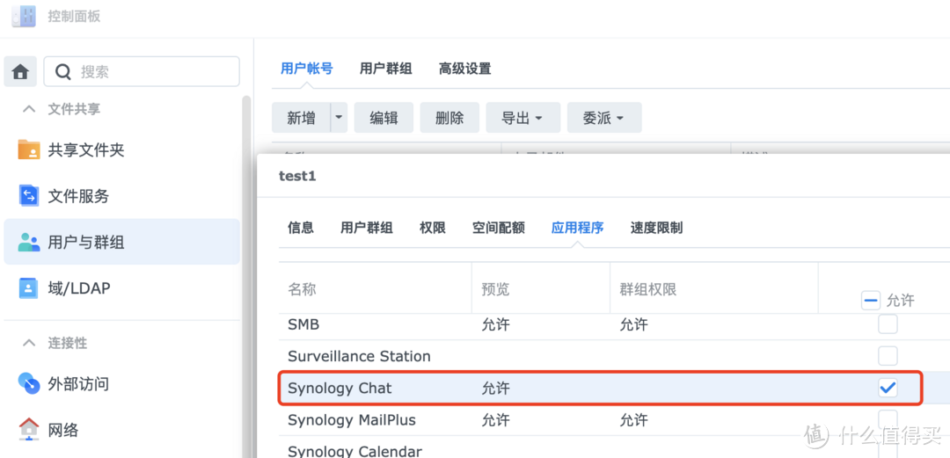The width and height of the screenshot is (950, 458).
Task: Open the External Access sidebar icon
Action: [x=28, y=383]
